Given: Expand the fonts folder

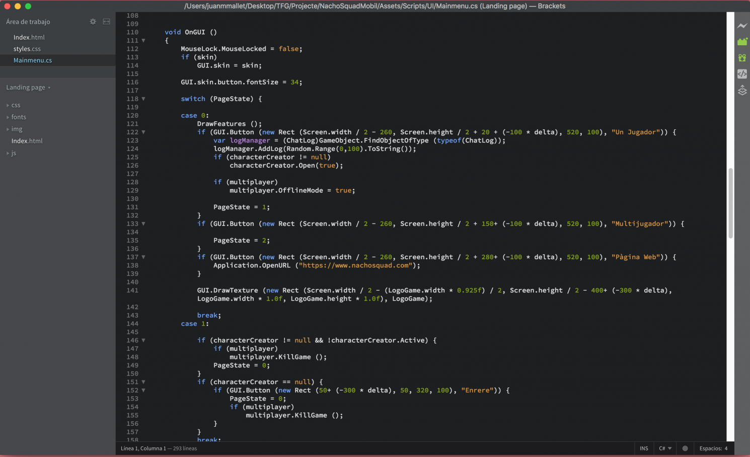Looking at the screenshot, I should [x=19, y=117].
